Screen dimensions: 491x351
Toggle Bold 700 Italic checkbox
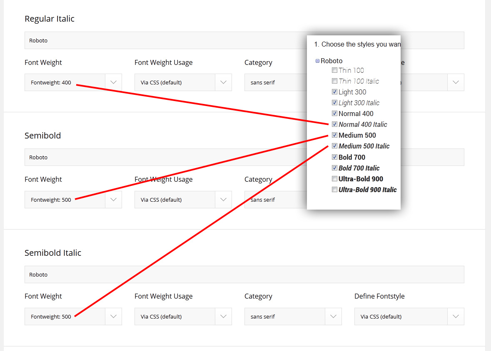pos(334,168)
